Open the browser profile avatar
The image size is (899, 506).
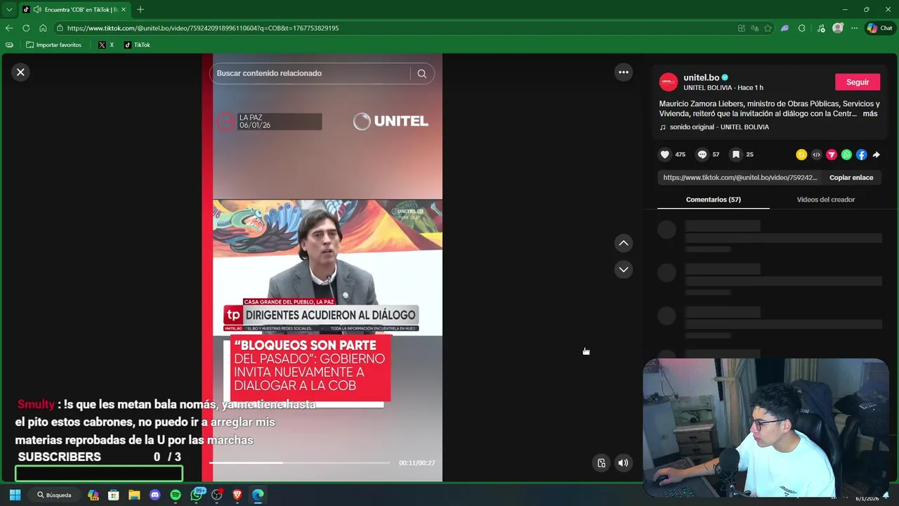837,28
